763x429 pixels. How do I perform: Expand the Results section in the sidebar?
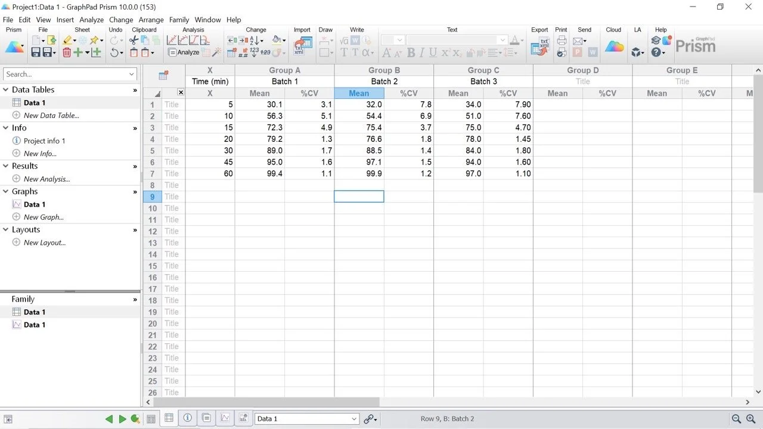(x=135, y=166)
